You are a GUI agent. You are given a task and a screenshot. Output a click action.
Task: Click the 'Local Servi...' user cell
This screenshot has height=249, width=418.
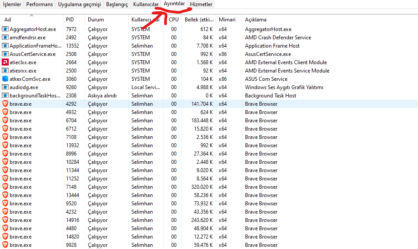point(145,87)
